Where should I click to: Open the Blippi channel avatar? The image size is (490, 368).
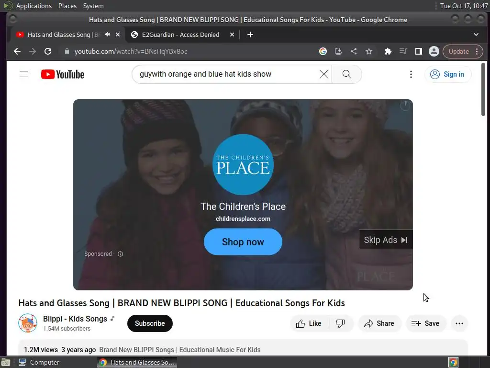tap(28, 323)
